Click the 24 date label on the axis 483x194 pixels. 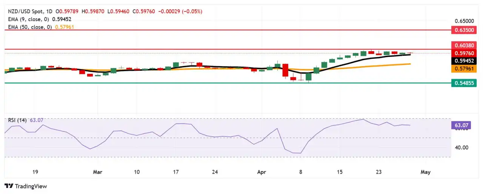[215, 172]
